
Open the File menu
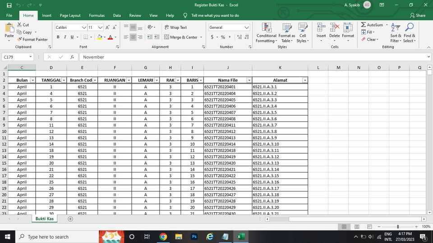click(x=9, y=15)
